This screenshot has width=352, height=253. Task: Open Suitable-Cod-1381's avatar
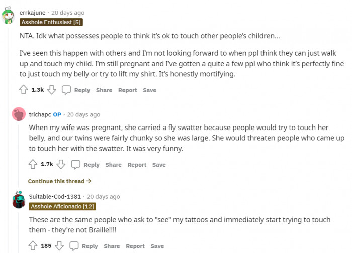click(19, 199)
